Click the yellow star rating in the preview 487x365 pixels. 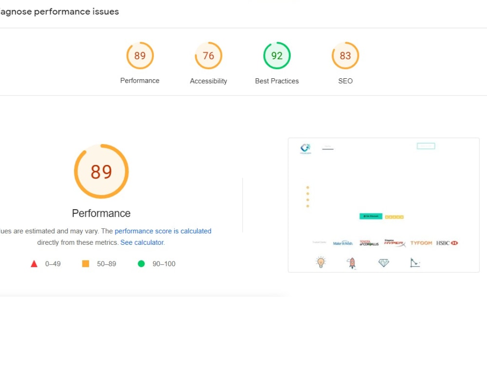pos(394,217)
